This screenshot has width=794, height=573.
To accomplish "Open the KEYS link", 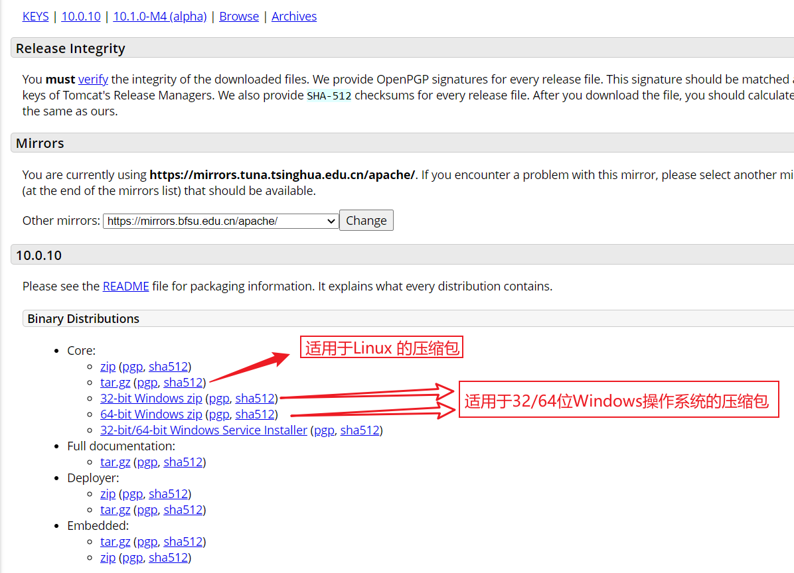I will click(35, 16).
